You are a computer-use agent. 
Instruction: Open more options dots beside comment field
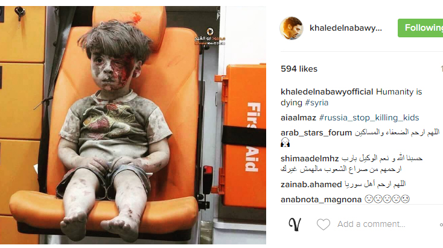(x=441, y=225)
